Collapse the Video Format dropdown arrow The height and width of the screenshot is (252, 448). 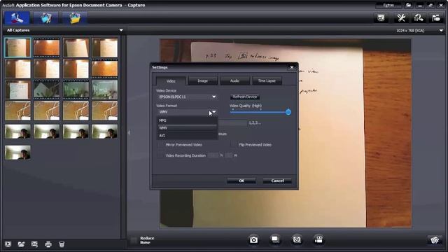coord(213,112)
